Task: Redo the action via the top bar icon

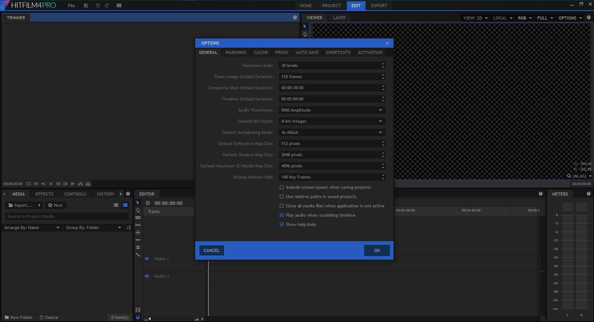Action: pos(107,6)
